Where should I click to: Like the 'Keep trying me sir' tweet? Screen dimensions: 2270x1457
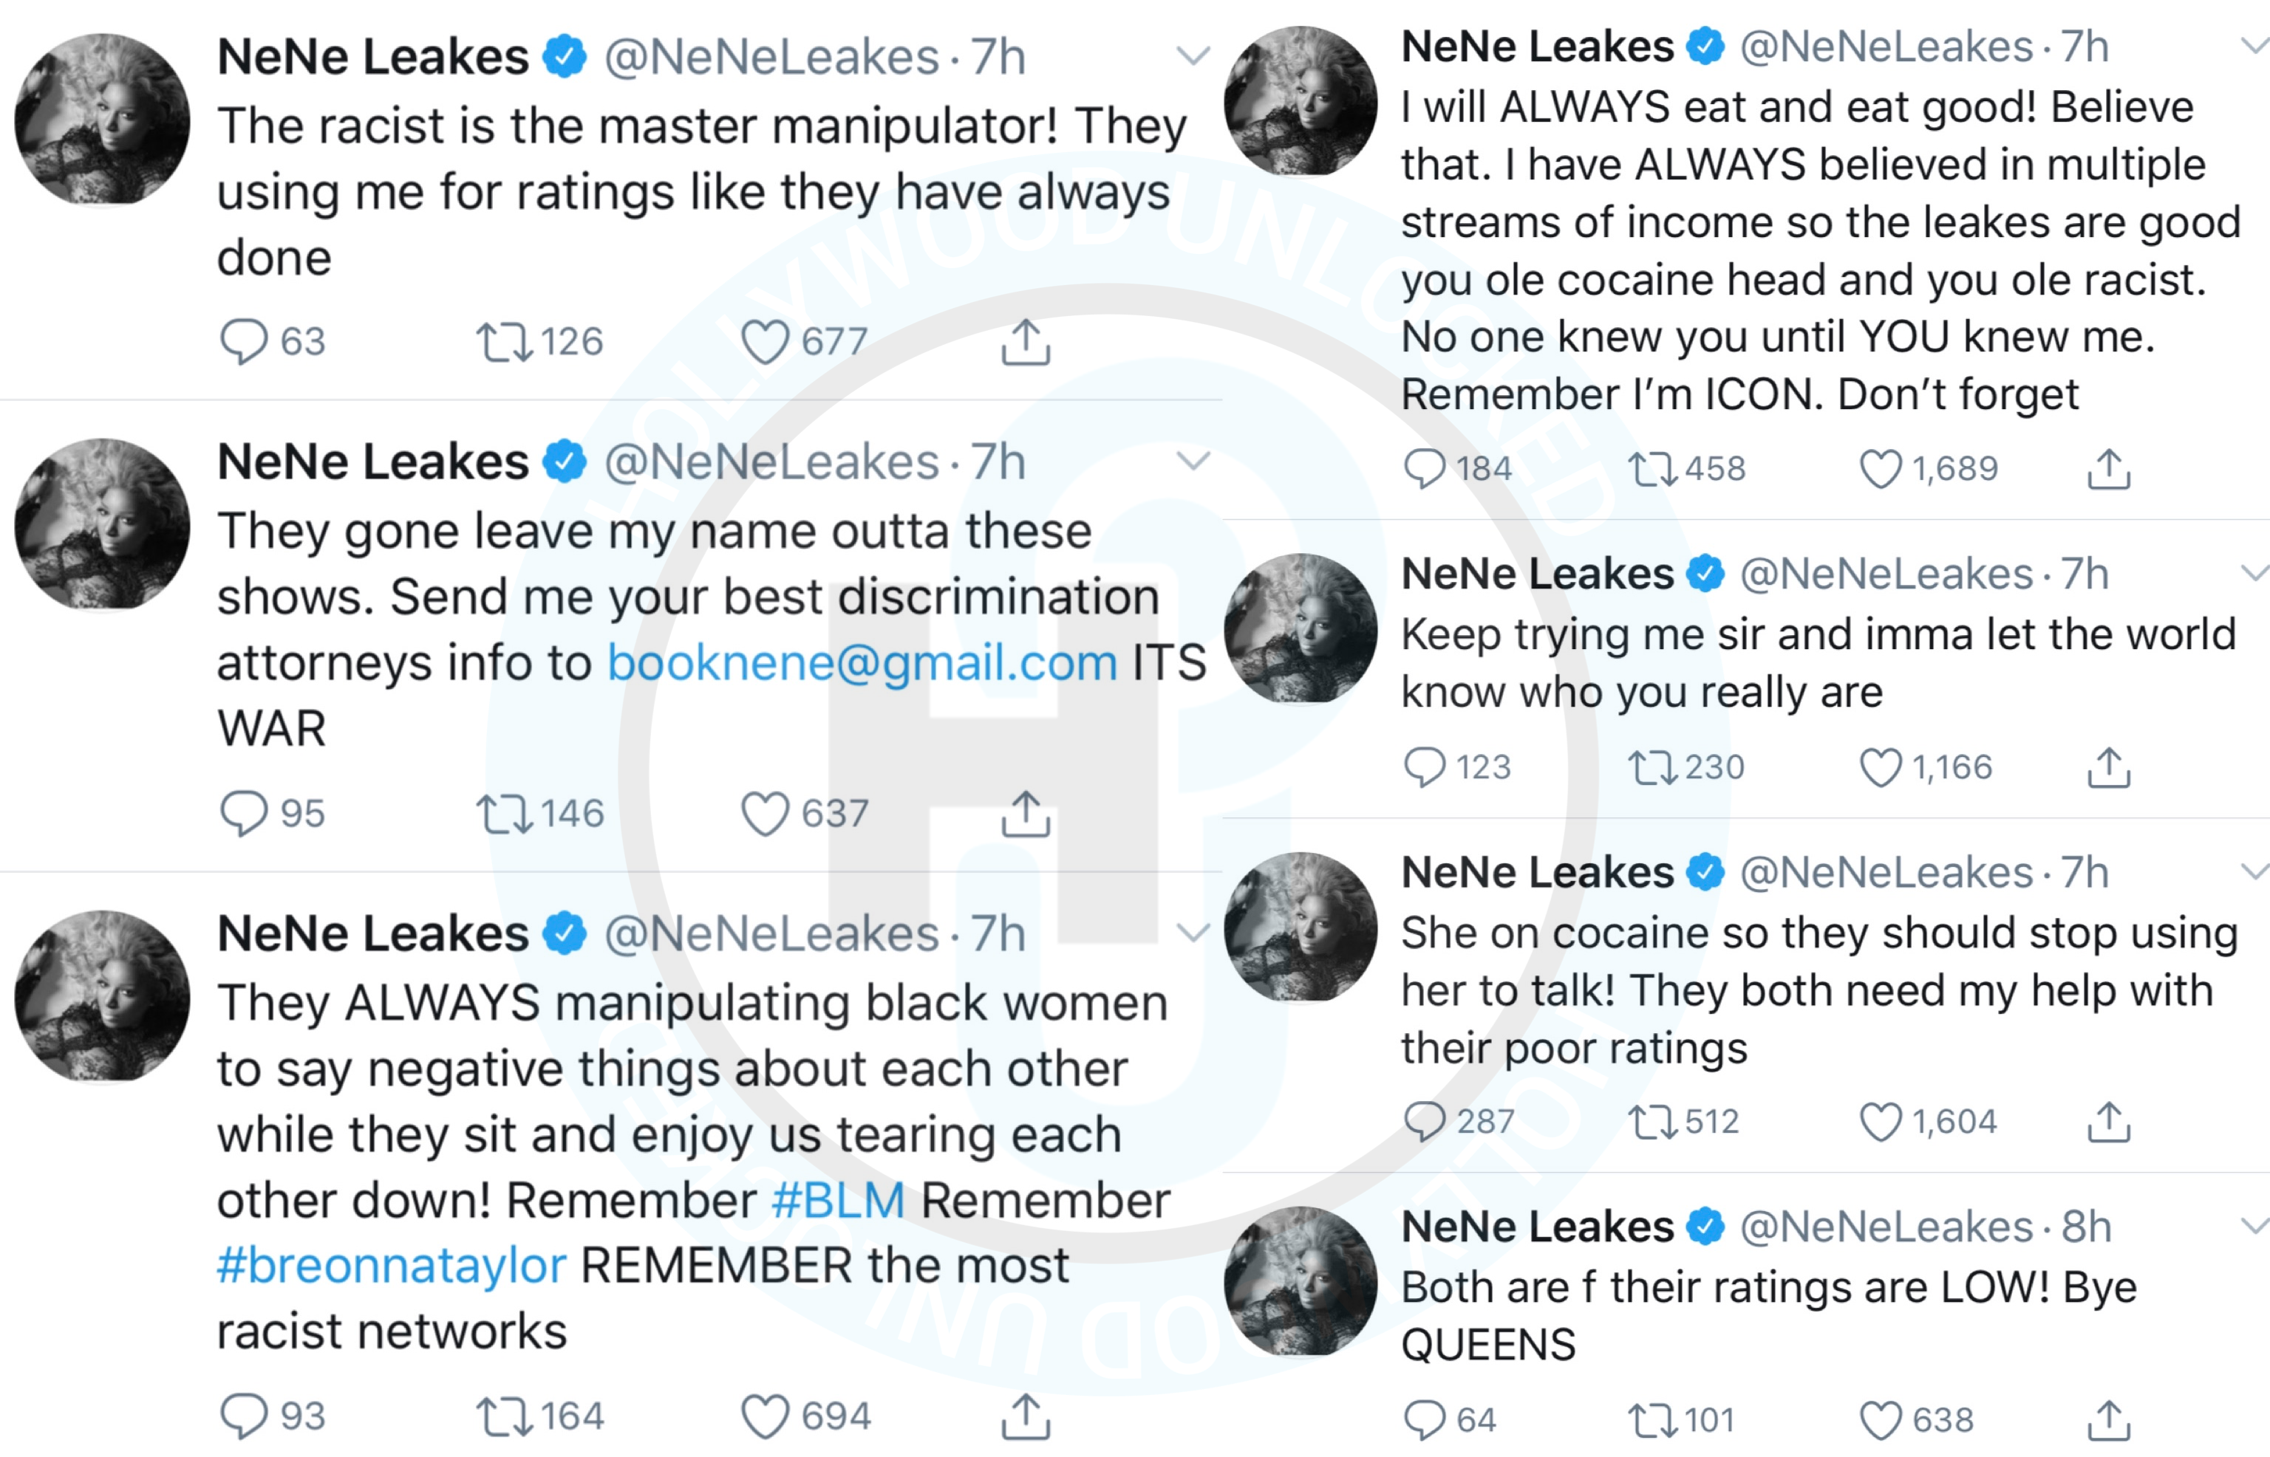point(1880,767)
